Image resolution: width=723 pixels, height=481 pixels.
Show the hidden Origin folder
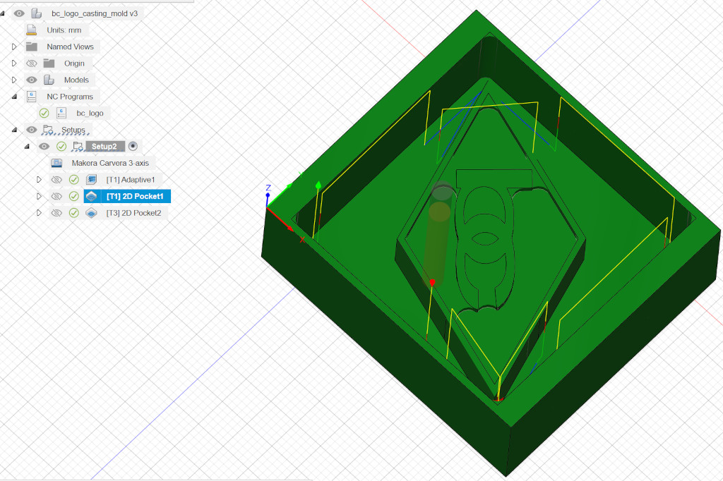pyautogui.click(x=31, y=63)
